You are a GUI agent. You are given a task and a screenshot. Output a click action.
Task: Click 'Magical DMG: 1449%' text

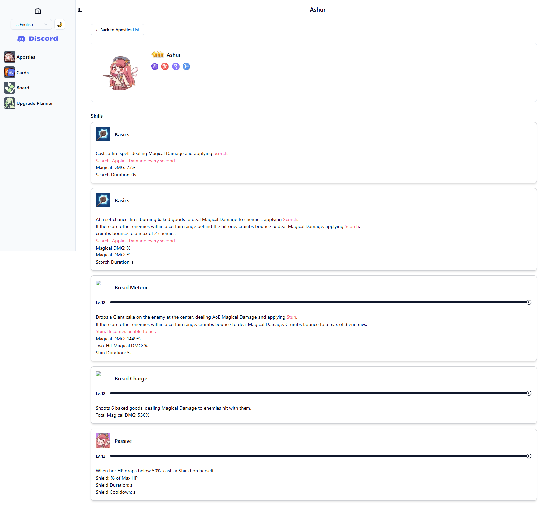pos(118,339)
